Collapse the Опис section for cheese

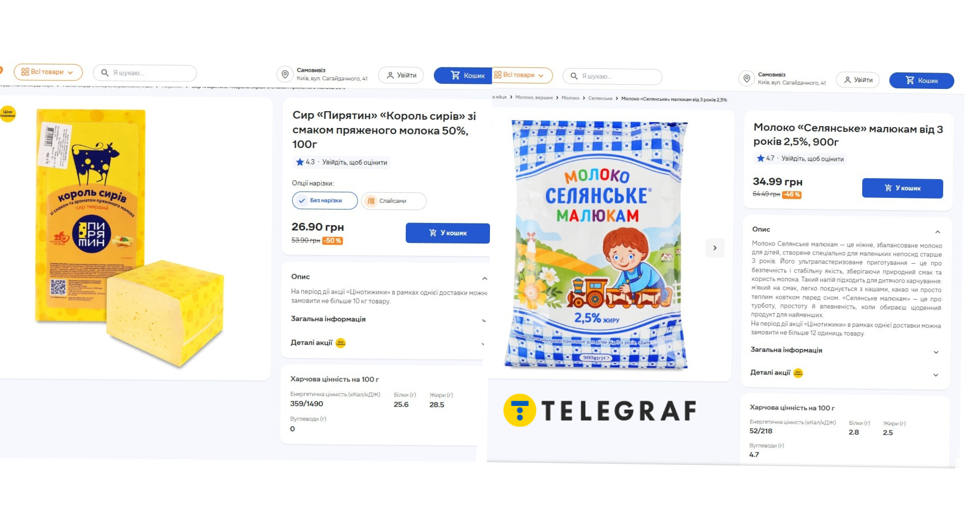(484, 278)
